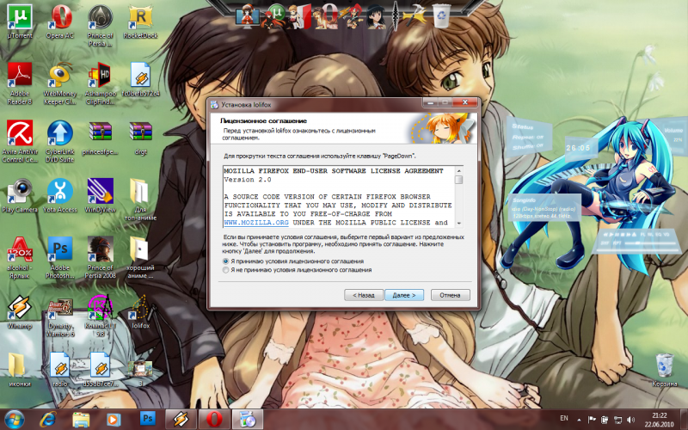
Task: Show hidden tray icons arrow
Action: [579, 420]
